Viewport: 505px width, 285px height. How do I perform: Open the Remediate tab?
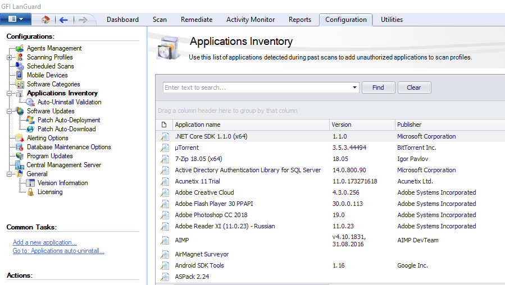point(197,20)
